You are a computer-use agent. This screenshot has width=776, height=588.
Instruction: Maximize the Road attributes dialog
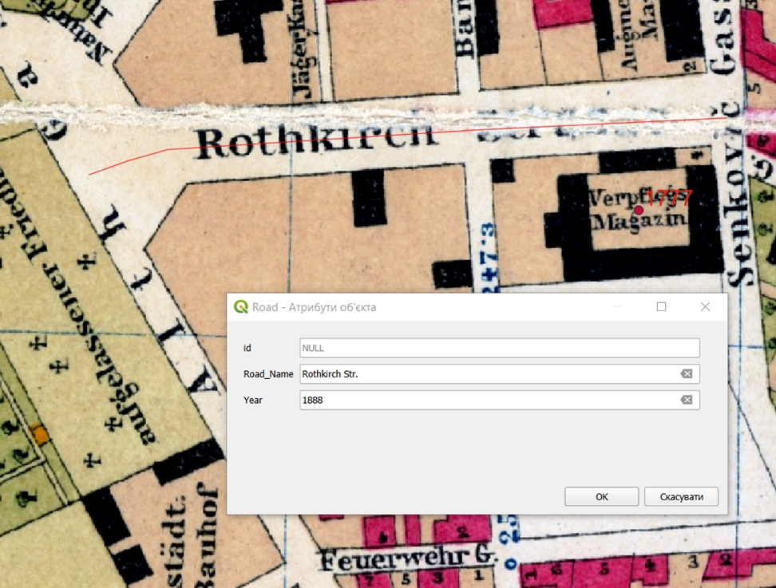(x=661, y=307)
